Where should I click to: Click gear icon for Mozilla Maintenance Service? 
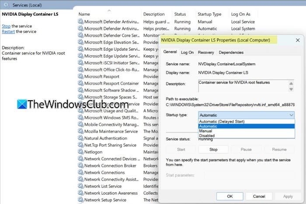[x=80, y=131]
